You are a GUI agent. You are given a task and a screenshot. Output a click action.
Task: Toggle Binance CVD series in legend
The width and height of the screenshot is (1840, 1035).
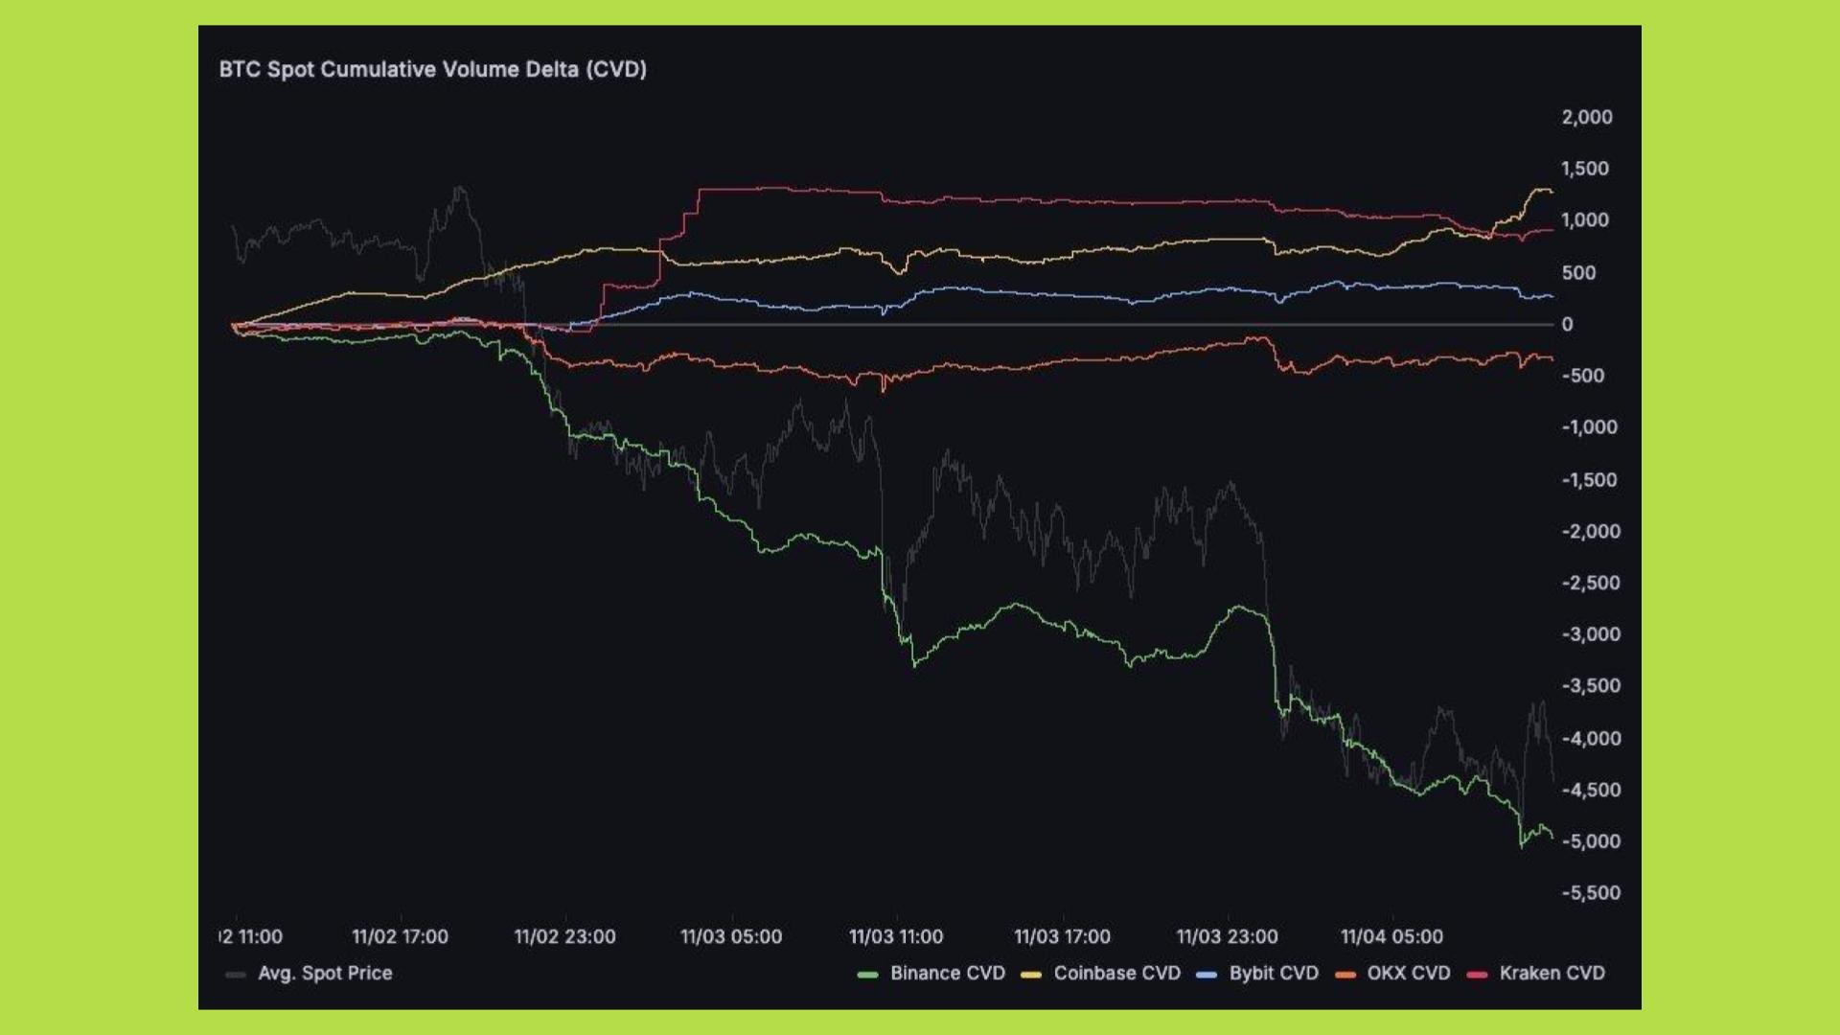pyautogui.click(x=947, y=973)
